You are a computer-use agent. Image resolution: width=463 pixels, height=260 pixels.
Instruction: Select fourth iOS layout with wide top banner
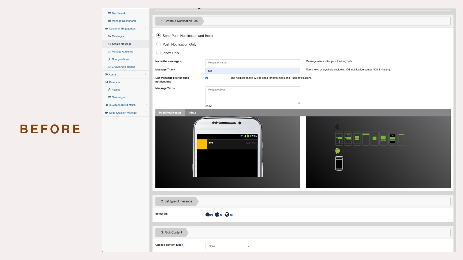coord(366,139)
